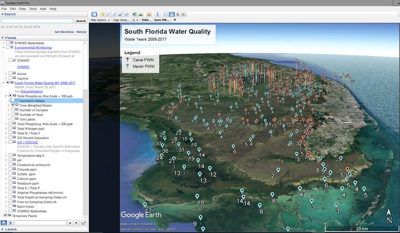Check the Site Labels checkbox
400x233 pixels.
point(12,119)
